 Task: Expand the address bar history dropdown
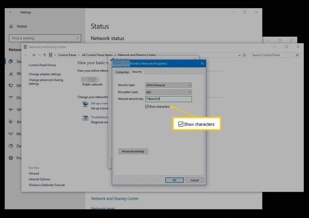click(239, 55)
